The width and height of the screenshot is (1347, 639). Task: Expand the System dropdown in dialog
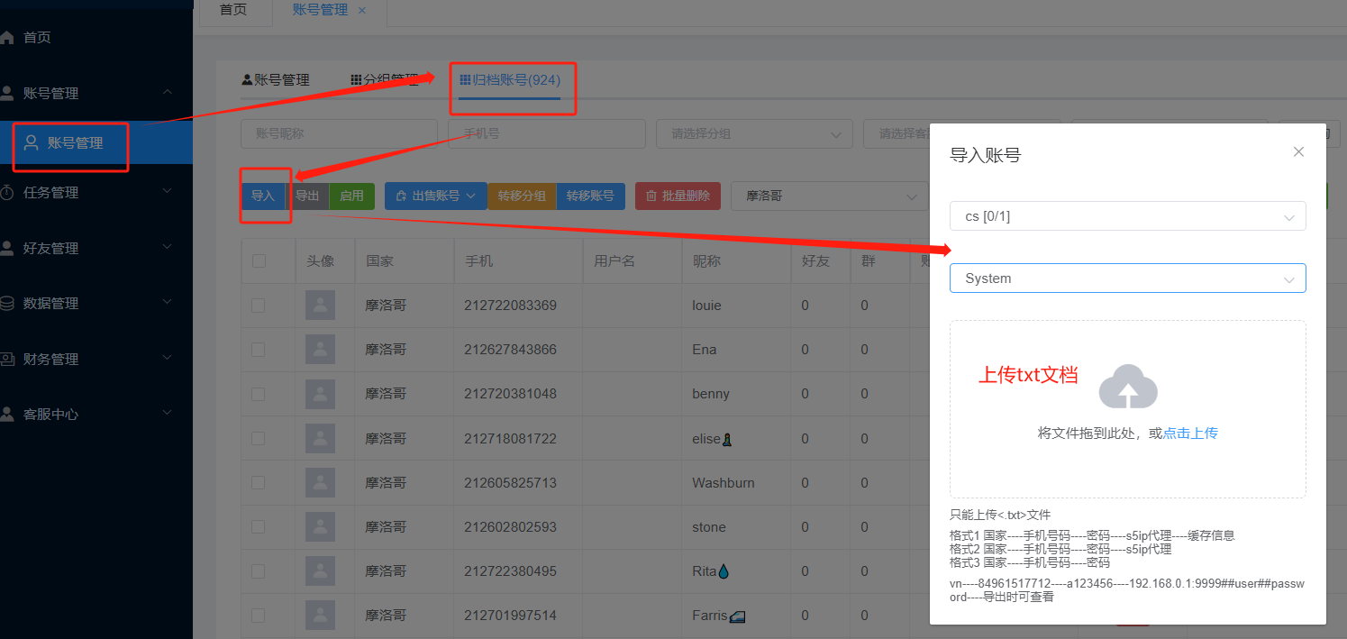[1127, 278]
